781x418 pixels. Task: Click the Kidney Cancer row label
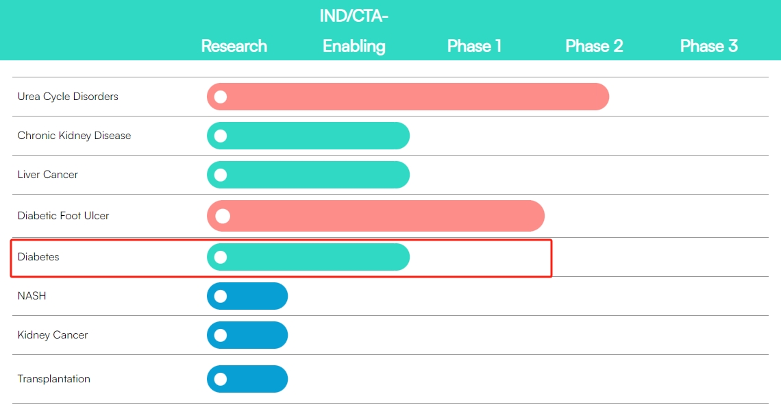(53, 335)
